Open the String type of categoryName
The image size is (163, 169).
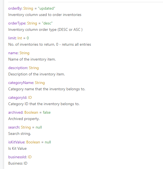pos(40,83)
